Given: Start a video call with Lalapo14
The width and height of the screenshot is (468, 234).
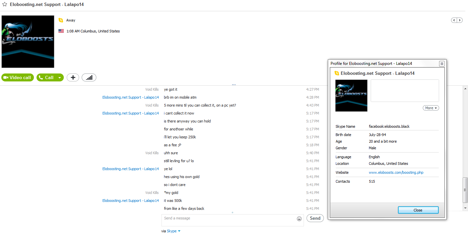Looking at the screenshot, I should coord(18,77).
